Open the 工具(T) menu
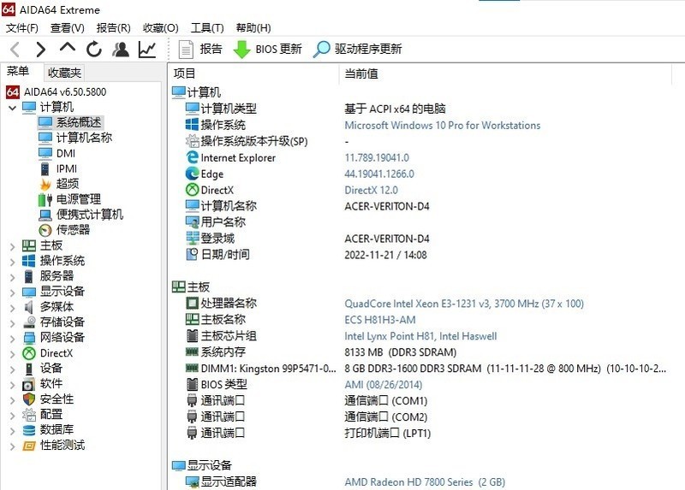This screenshot has width=685, height=490. point(207,28)
